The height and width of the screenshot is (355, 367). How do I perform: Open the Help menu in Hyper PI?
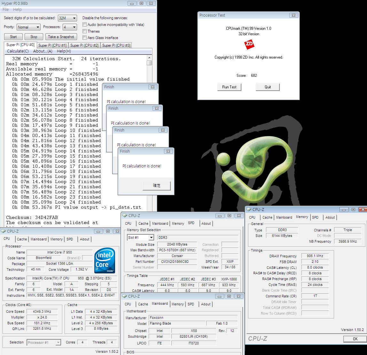[17, 10]
